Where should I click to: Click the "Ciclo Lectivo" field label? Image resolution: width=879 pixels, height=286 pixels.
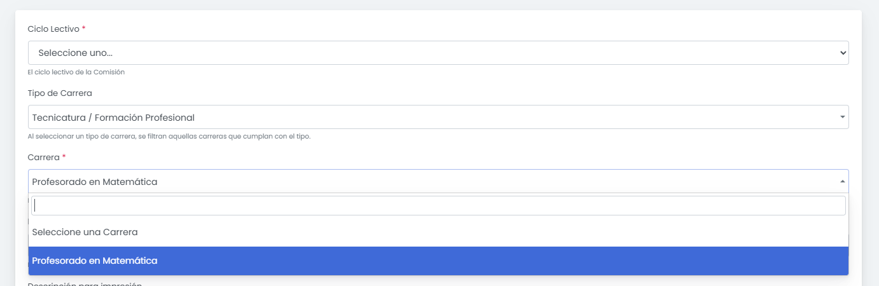[x=53, y=29]
